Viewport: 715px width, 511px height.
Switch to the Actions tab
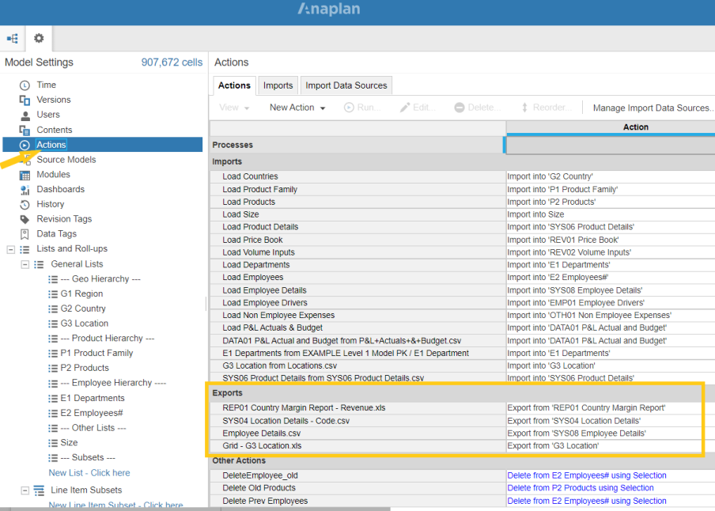point(234,85)
